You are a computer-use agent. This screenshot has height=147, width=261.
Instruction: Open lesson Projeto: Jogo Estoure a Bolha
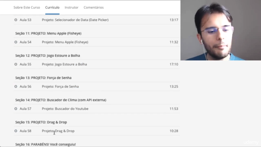(64, 64)
